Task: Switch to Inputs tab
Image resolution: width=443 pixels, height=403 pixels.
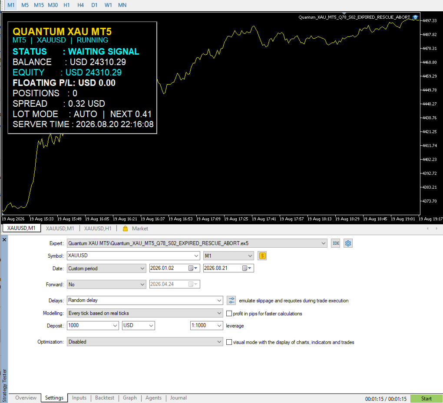Action: click(79, 398)
